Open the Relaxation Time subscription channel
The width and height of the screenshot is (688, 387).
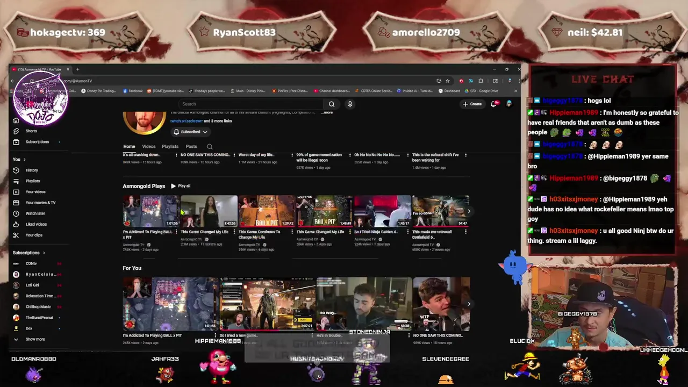tap(40, 296)
